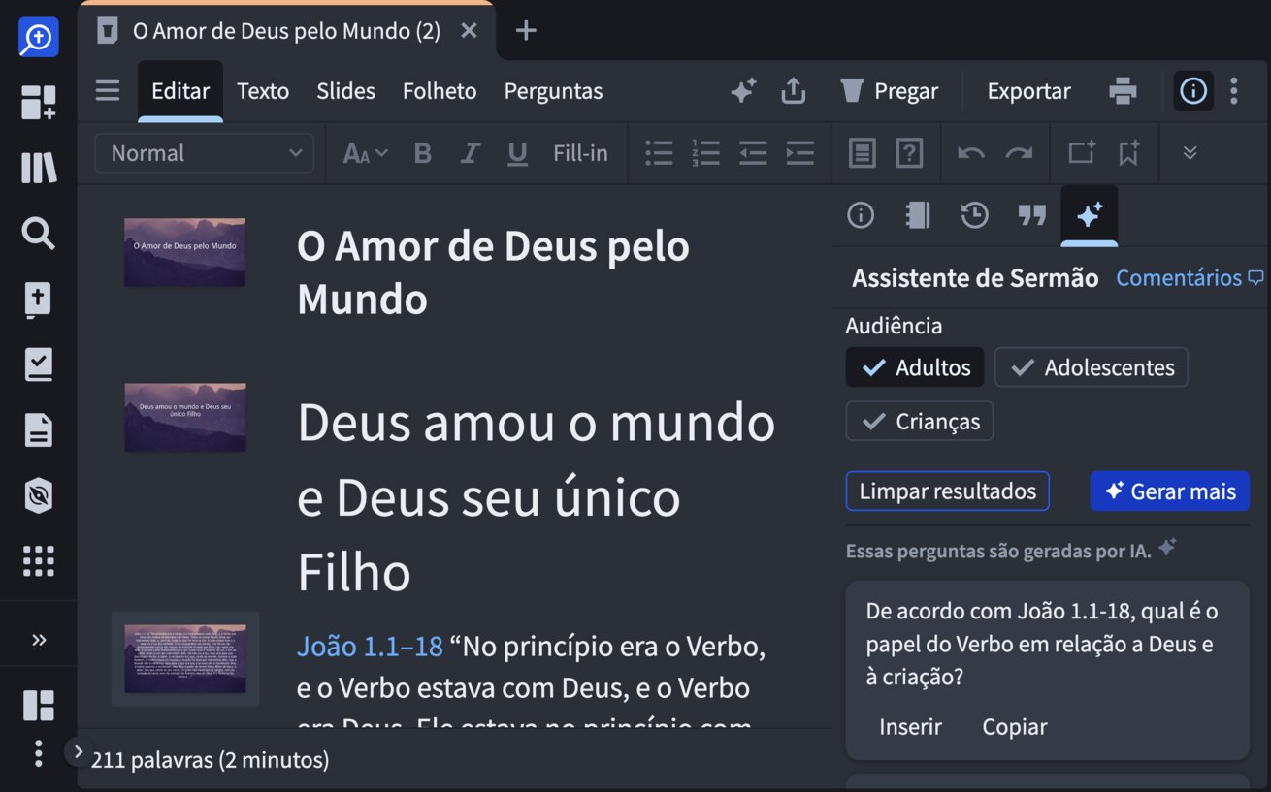Open the João 1.1–18 scripture link
1271x792 pixels.
(370, 647)
